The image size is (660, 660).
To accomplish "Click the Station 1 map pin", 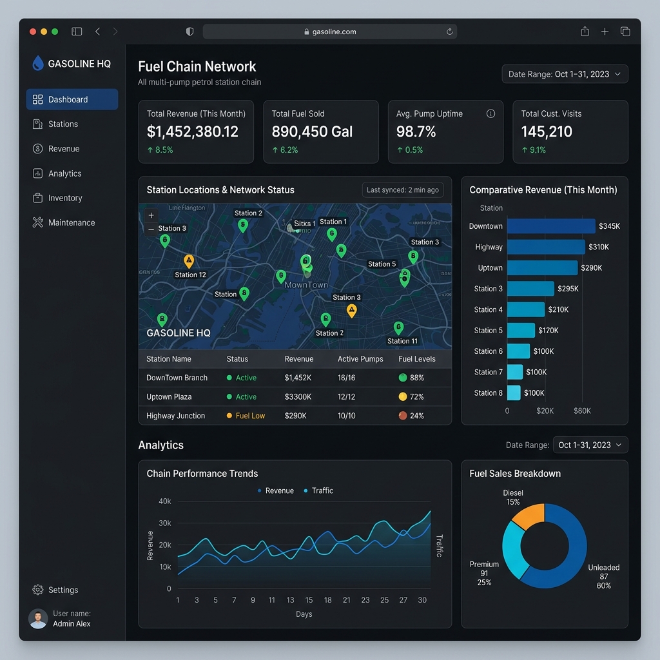I will pyautogui.click(x=332, y=235).
